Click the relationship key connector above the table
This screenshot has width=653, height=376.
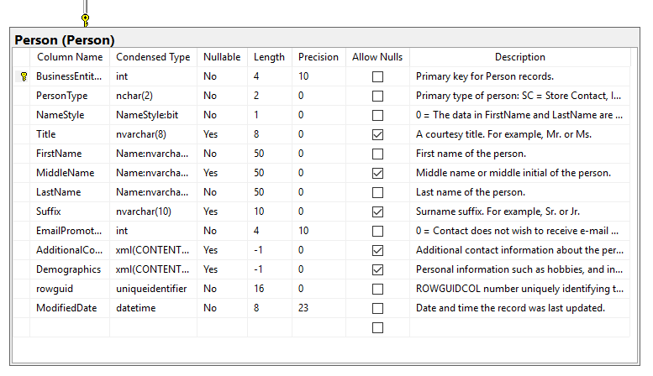tap(85, 18)
